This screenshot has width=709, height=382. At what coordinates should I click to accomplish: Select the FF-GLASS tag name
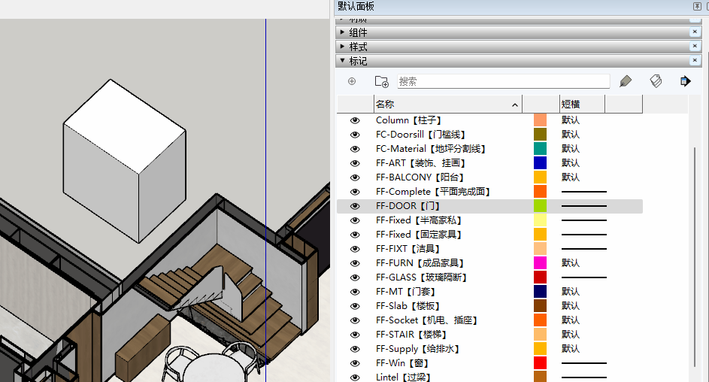click(x=421, y=277)
